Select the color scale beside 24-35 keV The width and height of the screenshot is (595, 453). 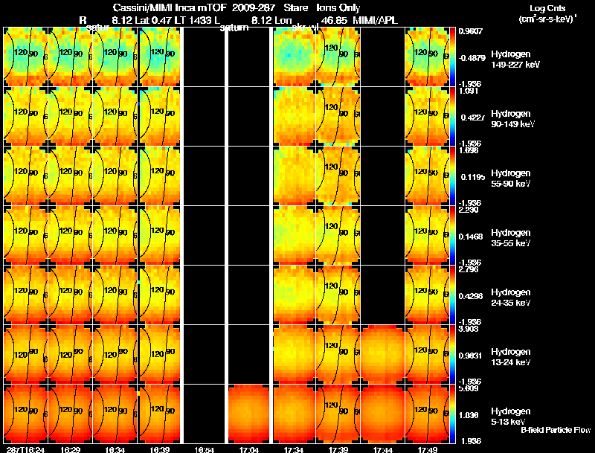point(452,295)
